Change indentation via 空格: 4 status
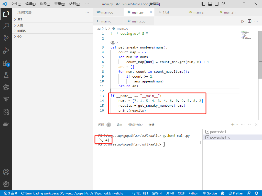 coord(157,193)
